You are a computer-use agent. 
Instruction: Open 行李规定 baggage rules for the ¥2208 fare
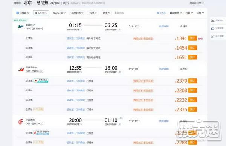click(x=80, y=90)
